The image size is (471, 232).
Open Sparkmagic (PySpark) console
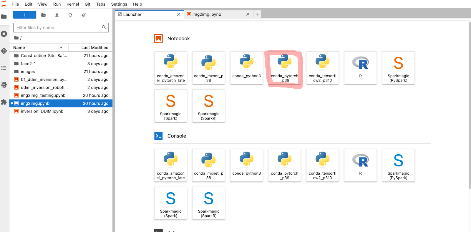(399, 165)
